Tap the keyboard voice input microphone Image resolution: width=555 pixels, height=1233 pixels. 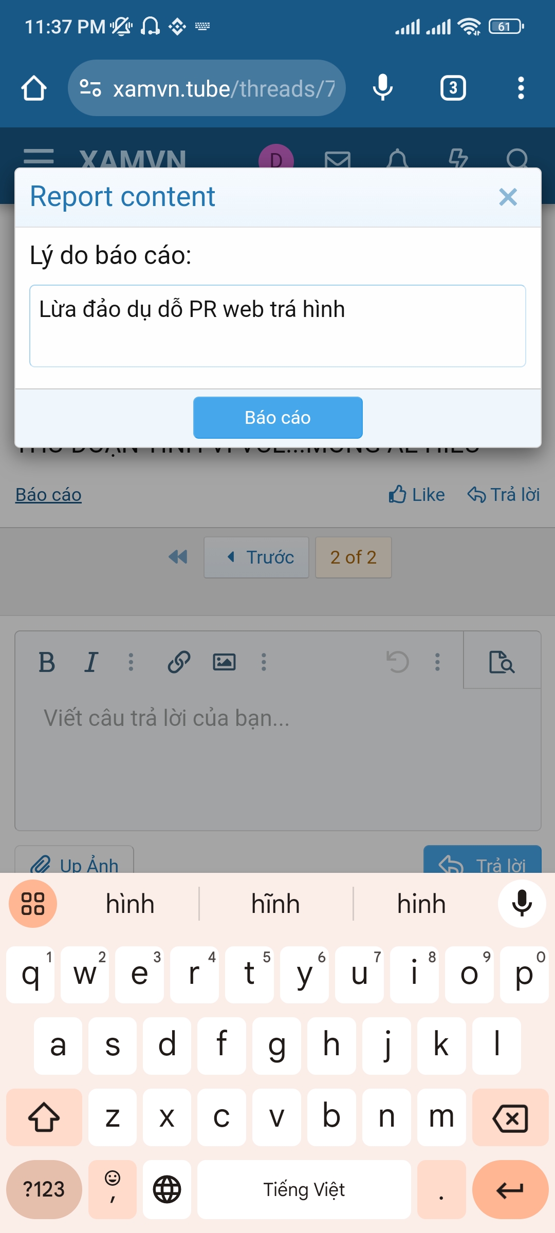point(522,904)
